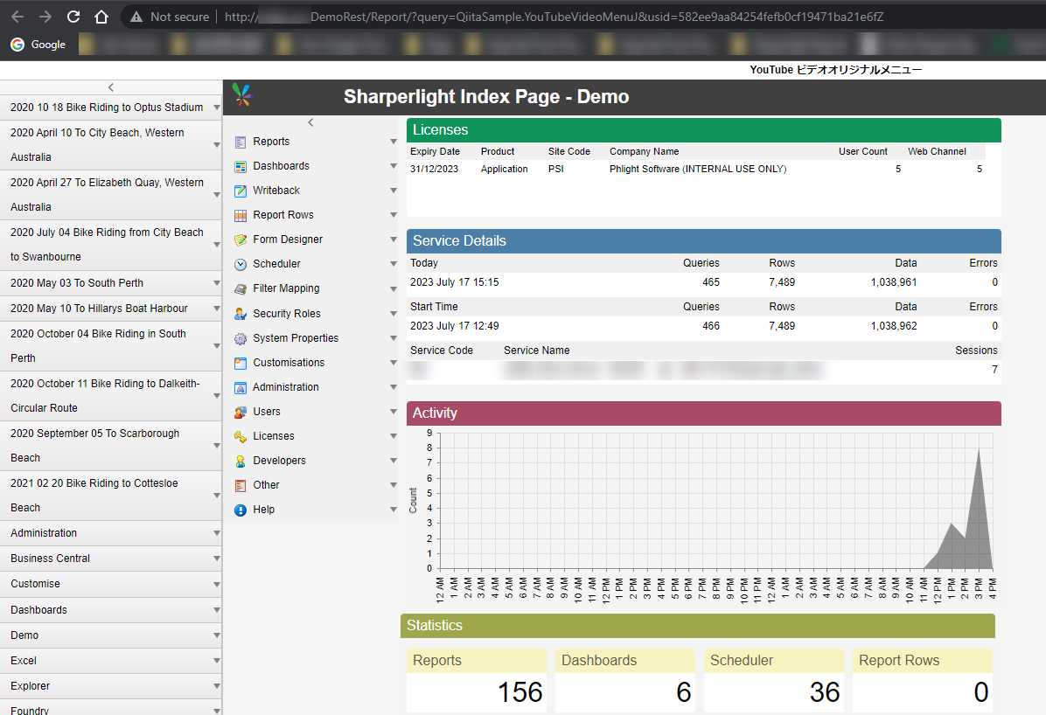The image size is (1046, 715).
Task: Open 2021 02 20 Bike Riding to Cottesloe Beach
Action: coord(94,496)
